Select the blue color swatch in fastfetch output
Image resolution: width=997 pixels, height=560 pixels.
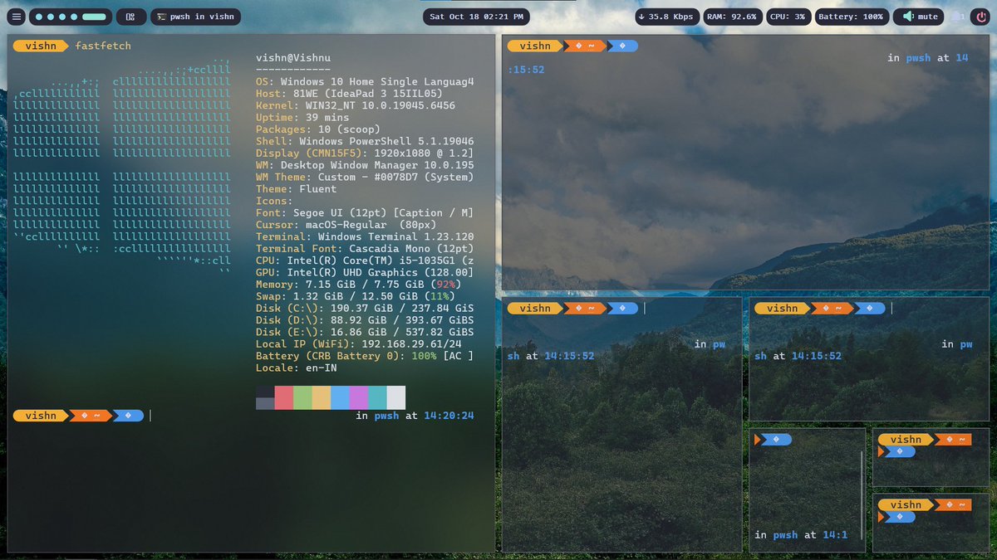340,397
